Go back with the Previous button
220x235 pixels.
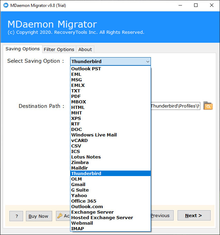point(162,215)
